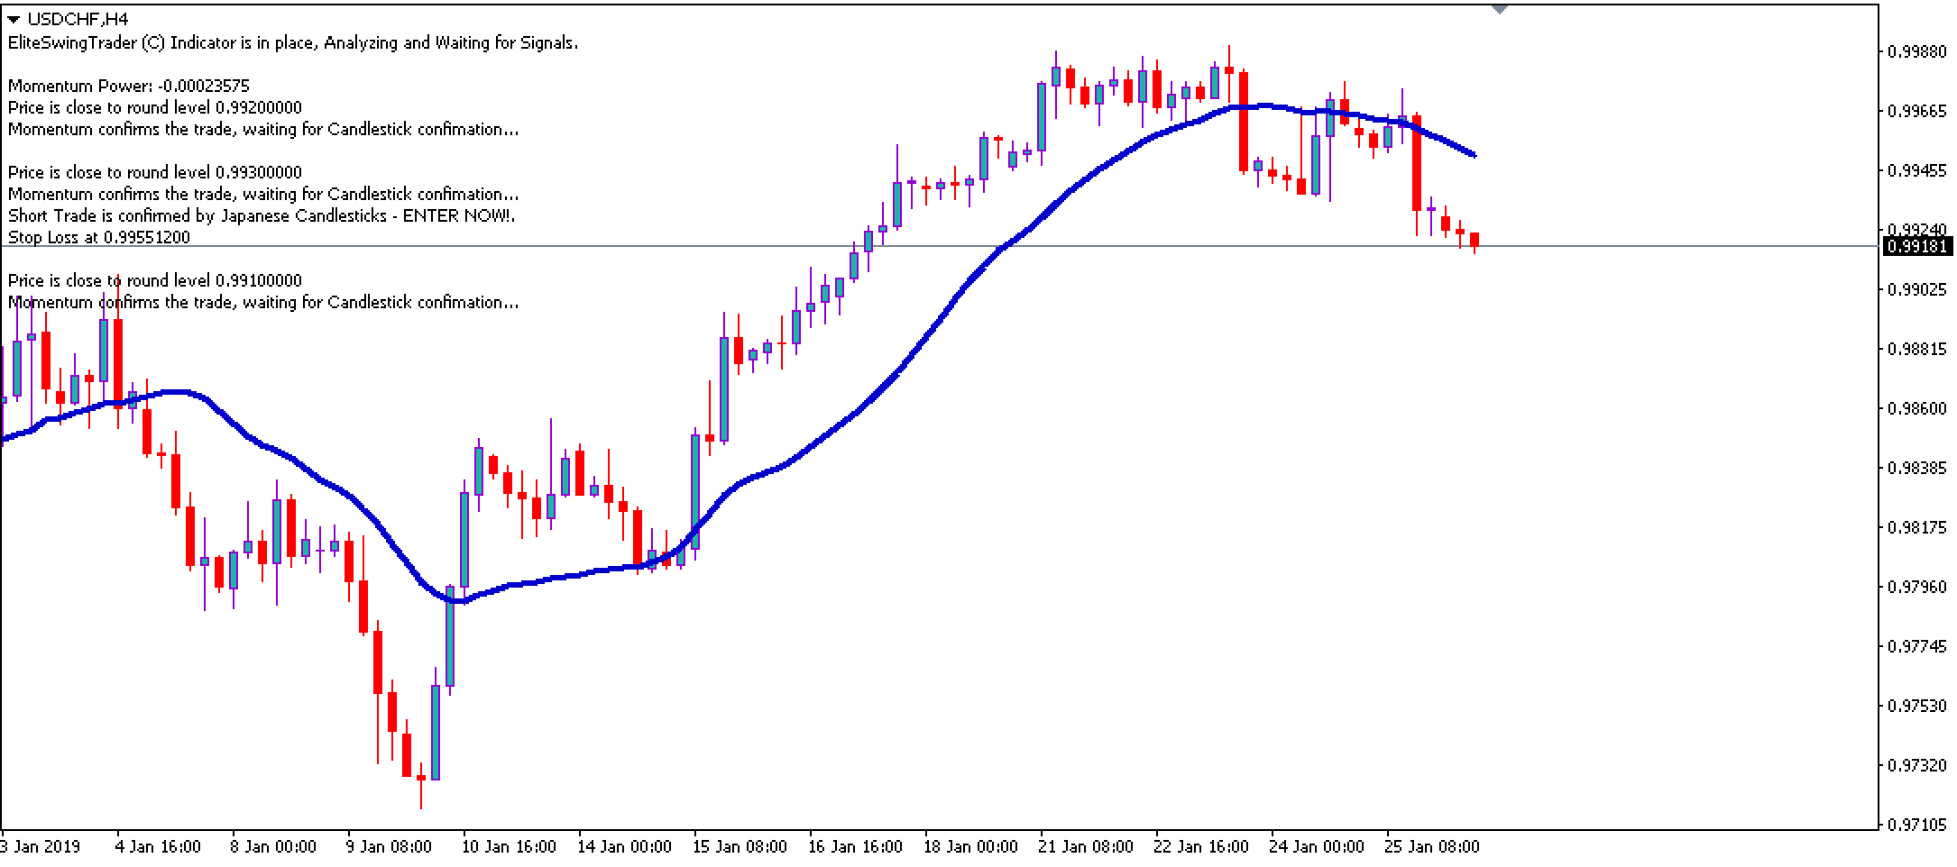The image size is (1957, 867).
Task: Open the dropdown arrow beside USDCHF,H4
Action: pyautogui.click(x=14, y=19)
